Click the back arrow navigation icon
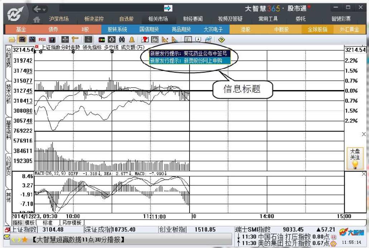Viewport: 369px width, 248px height. [x=37, y=9]
